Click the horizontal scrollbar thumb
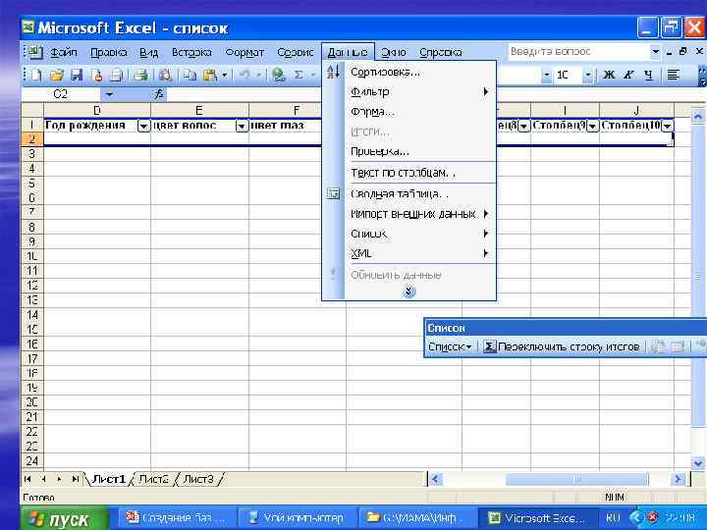This screenshot has width=707, height=530. [576, 479]
